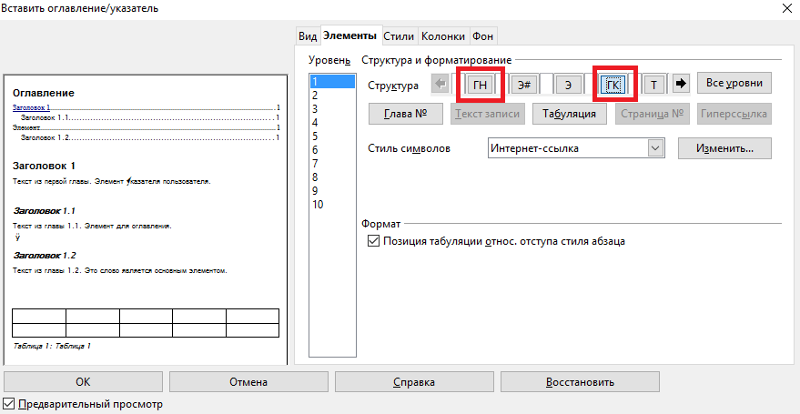Select the ГК hyperlink end token

(x=613, y=85)
